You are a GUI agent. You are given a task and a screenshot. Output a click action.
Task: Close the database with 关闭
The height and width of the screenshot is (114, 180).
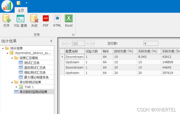click(34, 21)
